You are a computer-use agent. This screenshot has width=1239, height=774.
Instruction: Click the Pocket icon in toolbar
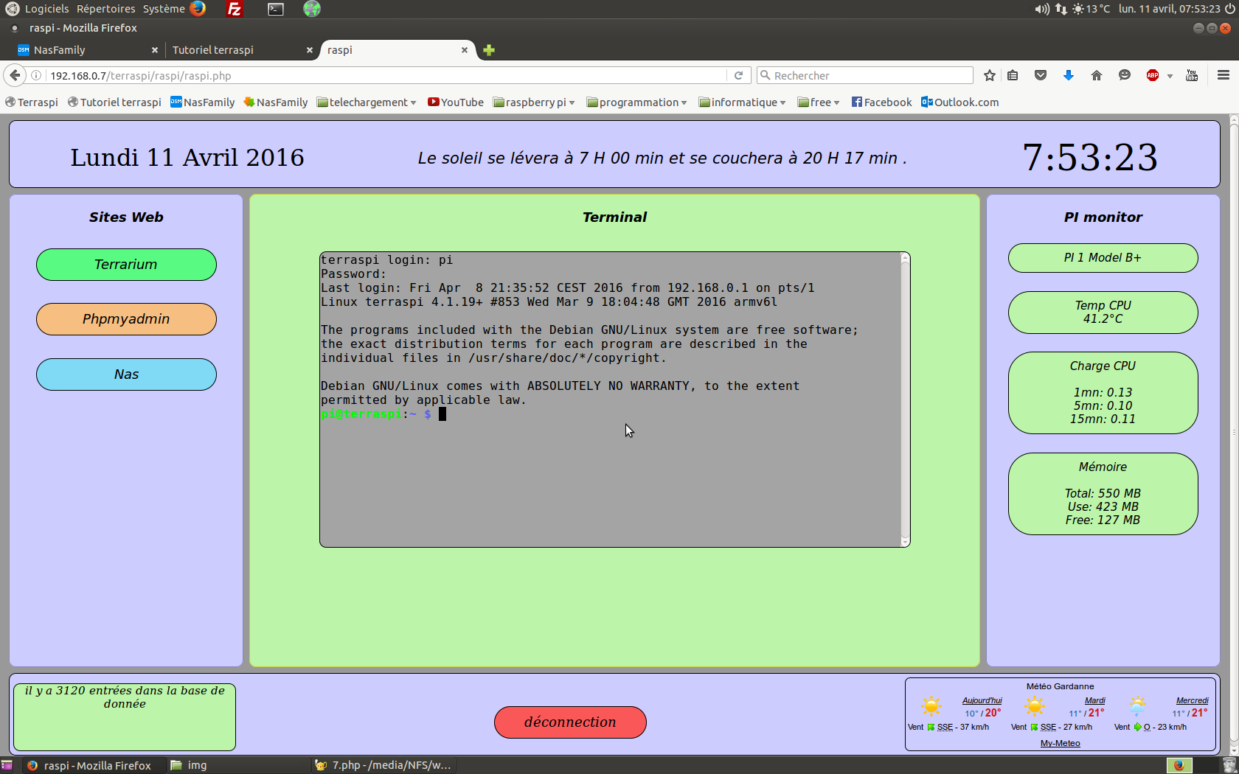(x=1041, y=75)
